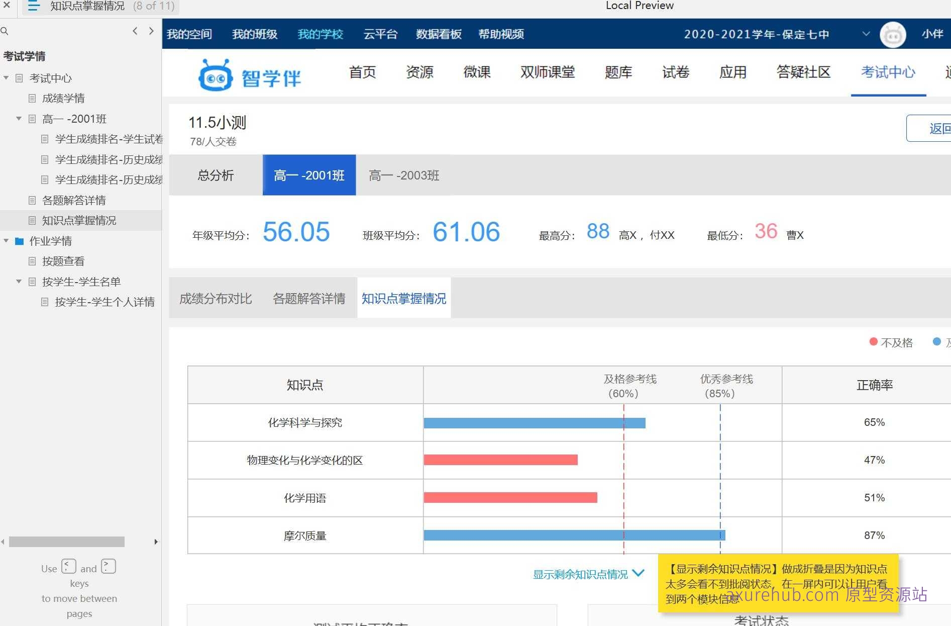Toggle the blue 及格 legend dot
Viewport: 951px width, 626px height.
(936, 341)
